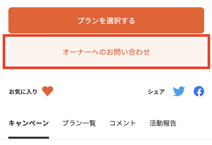
Task: View the comments tab
Action: (123, 123)
